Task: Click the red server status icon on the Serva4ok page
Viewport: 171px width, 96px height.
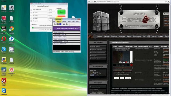Action: (131, 65)
